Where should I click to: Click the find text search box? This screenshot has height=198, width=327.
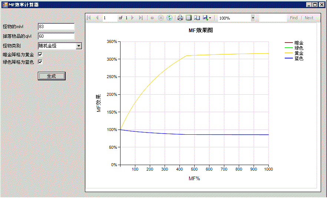(272, 18)
